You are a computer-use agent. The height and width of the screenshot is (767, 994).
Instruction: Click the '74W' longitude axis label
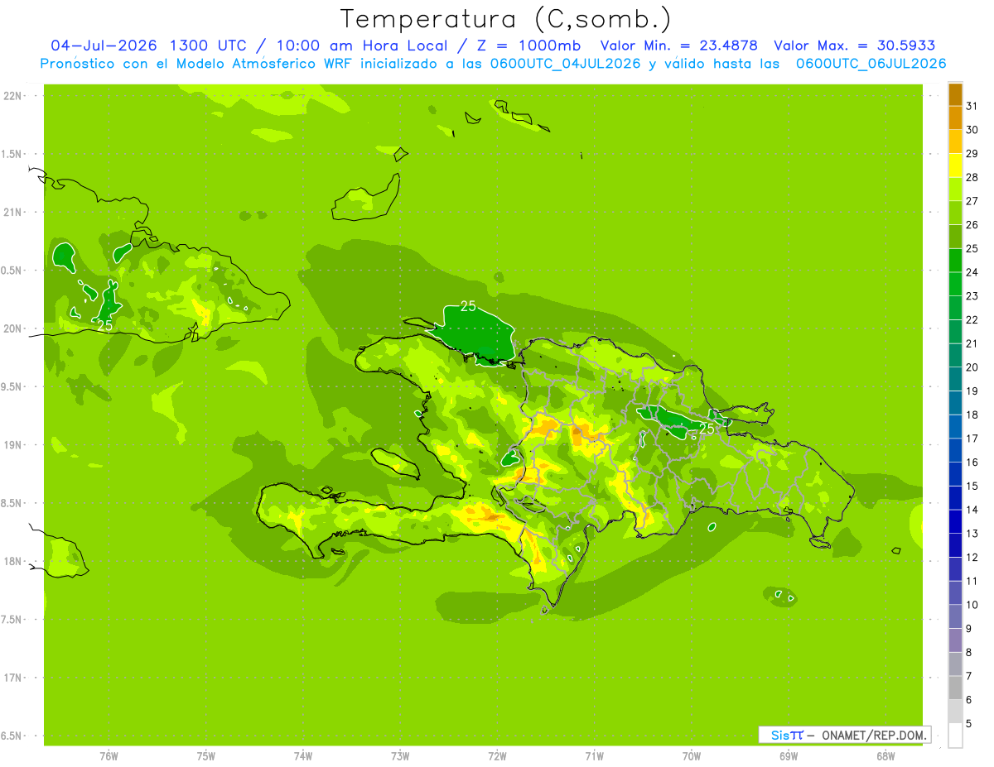303,756
